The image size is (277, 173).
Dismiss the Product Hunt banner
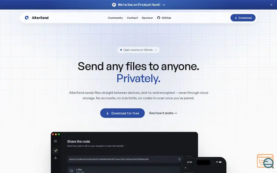[271, 5]
